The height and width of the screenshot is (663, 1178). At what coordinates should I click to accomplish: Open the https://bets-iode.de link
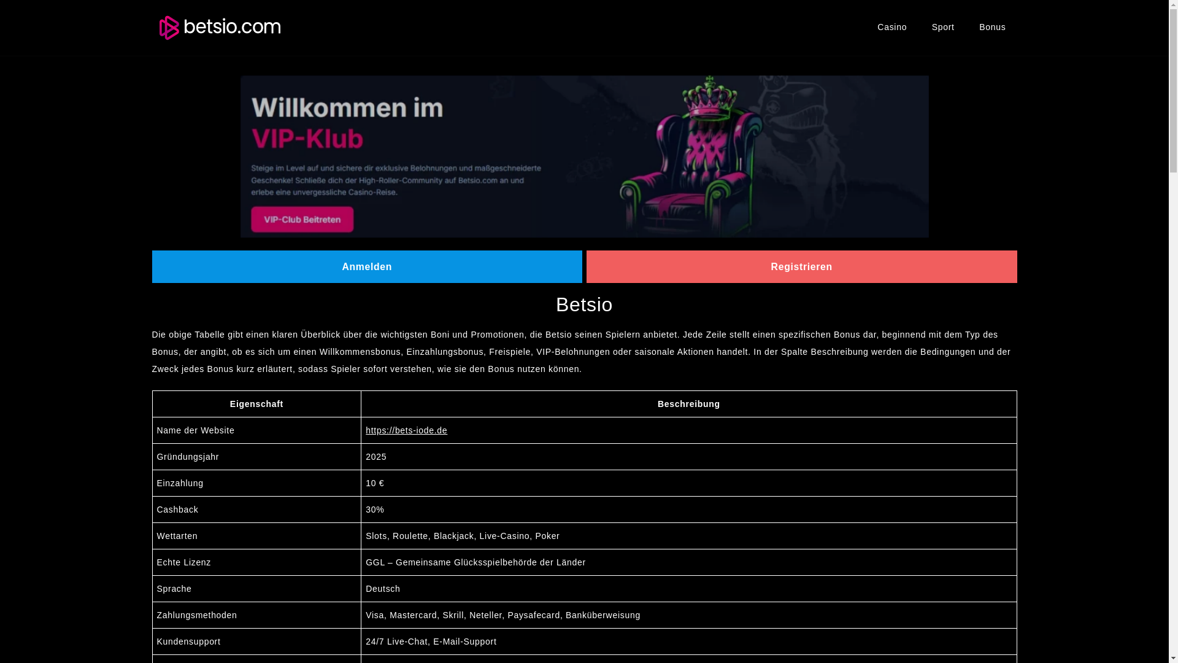[406, 430]
